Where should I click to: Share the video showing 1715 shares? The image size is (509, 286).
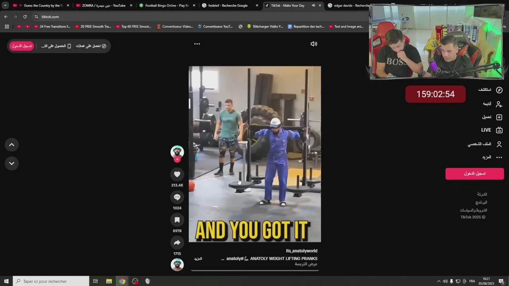point(177,243)
